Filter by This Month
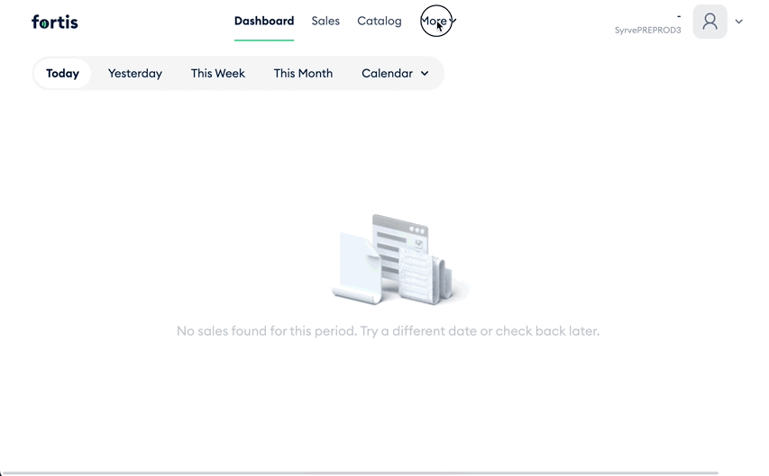Viewport: 769px width, 476px height. [303, 74]
